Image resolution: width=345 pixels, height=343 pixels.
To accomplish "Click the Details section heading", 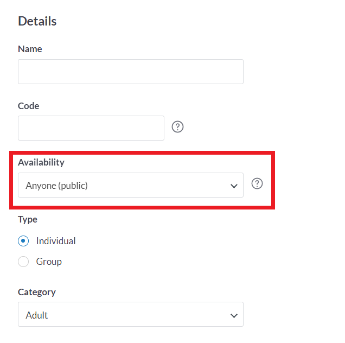I will pos(37,21).
